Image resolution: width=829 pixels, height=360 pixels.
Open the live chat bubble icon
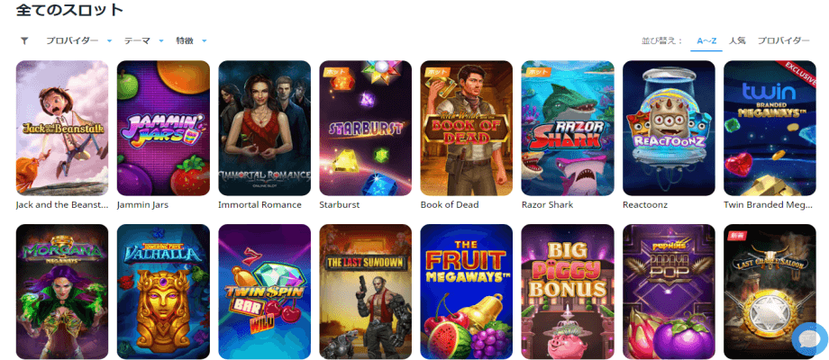pos(810,339)
